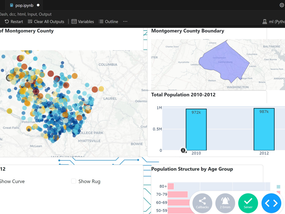
Task: Open the notebook Outline
Action: click(108, 22)
